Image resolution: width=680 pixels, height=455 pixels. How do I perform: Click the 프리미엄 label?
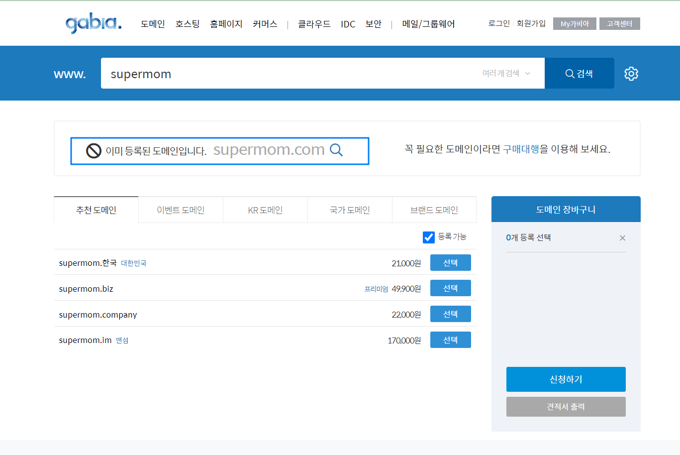(376, 289)
